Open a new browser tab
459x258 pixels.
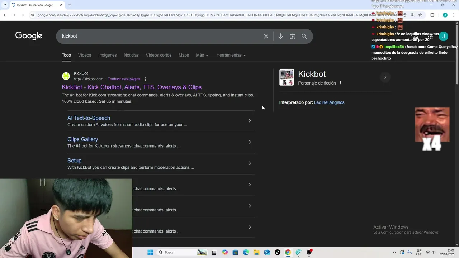click(x=70, y=5)
